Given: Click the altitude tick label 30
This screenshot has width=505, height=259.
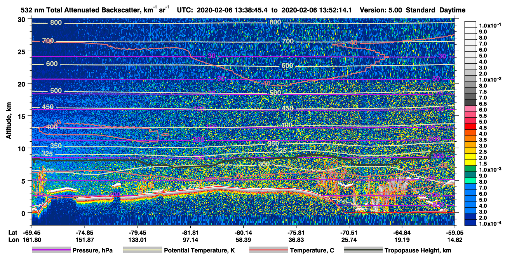Looking at the screenshot, I should coord(22,19).
